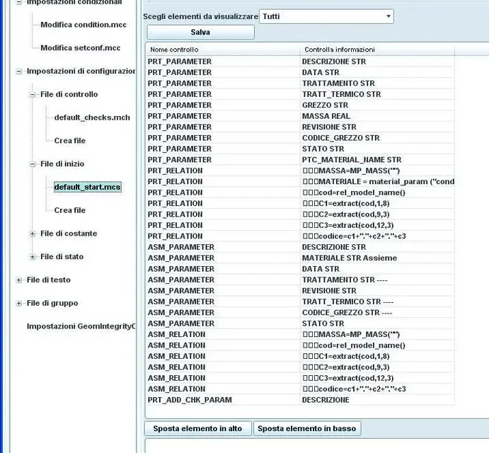The width and height of the screenshot is (489, 453).
Task: Select PRT_RELATION C3=extract(cod,12,3) row
Action: point(300,225)
